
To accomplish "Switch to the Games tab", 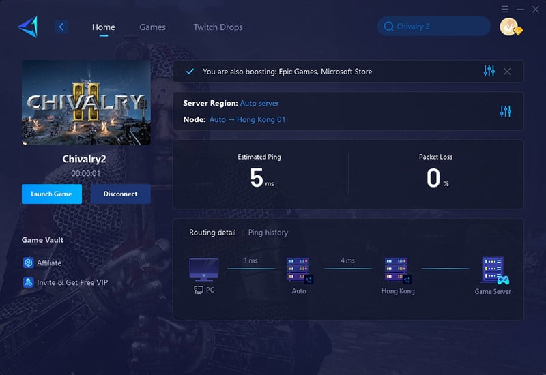I will pos(152,27).
